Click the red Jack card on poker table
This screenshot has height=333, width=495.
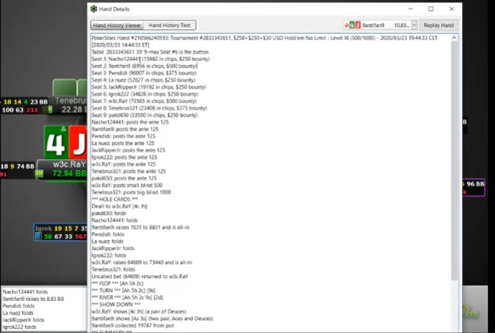(78, 143)
